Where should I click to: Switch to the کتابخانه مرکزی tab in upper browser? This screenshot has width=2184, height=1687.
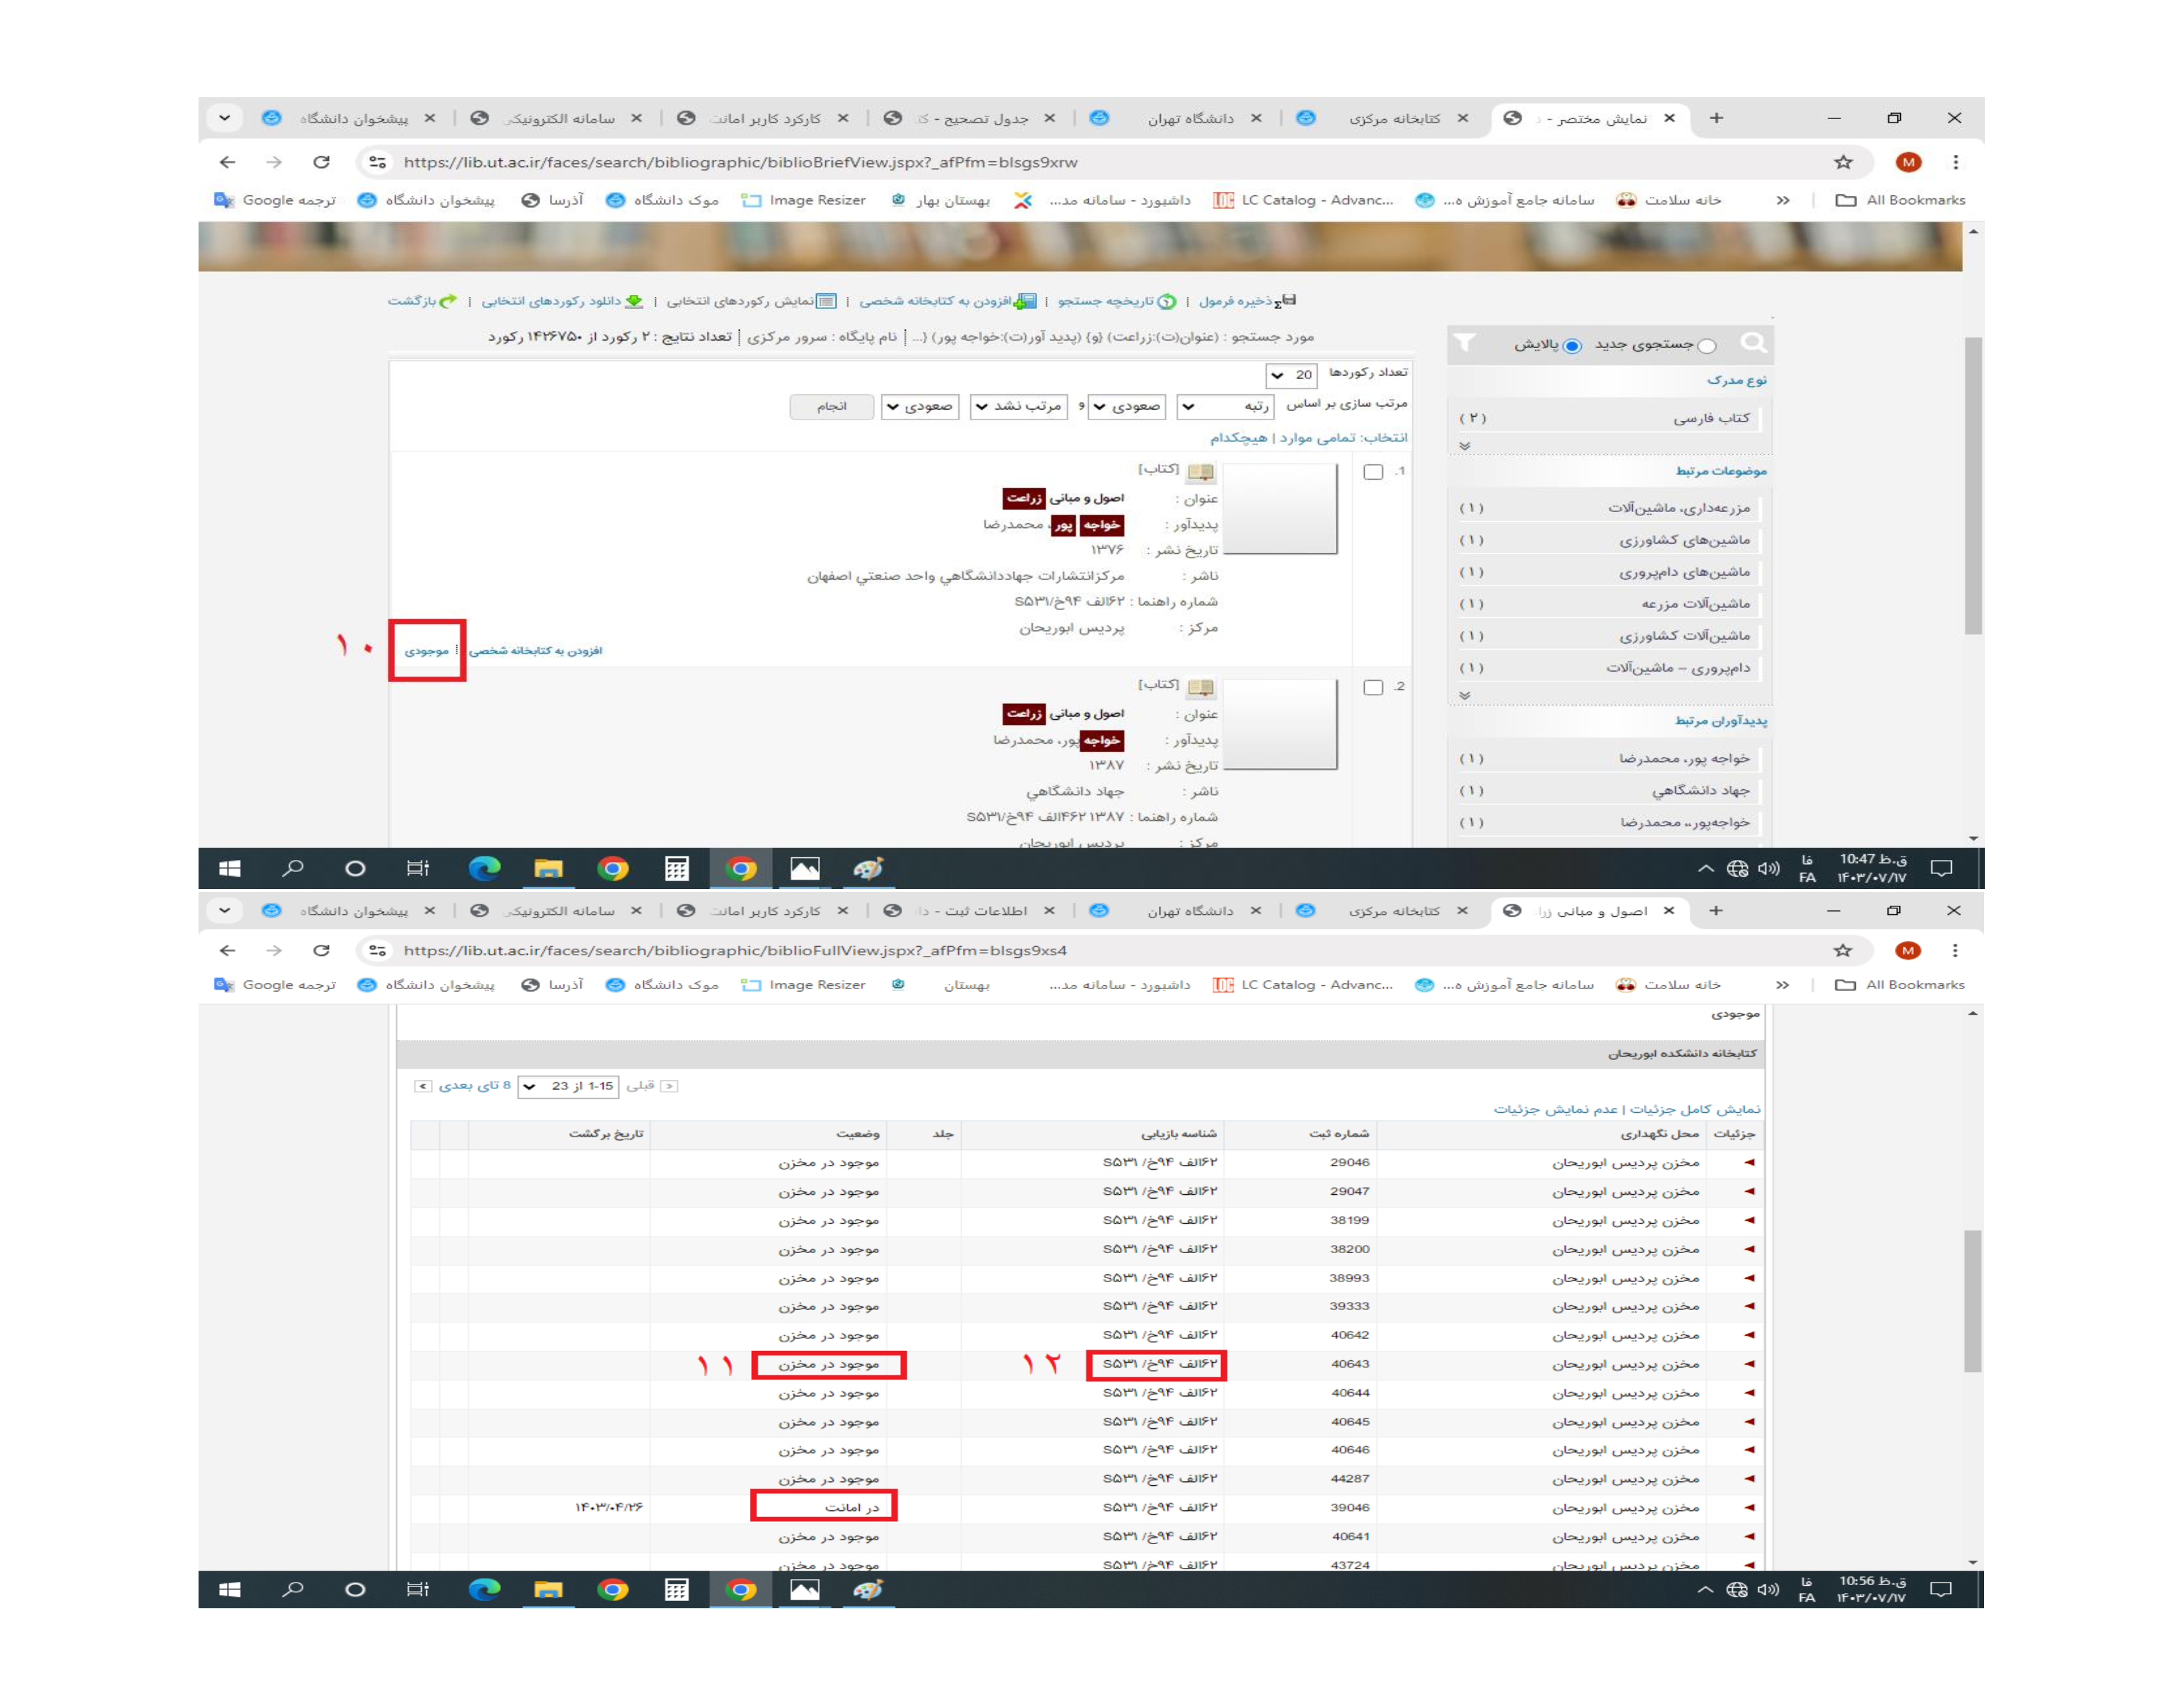click(1382, 118)
